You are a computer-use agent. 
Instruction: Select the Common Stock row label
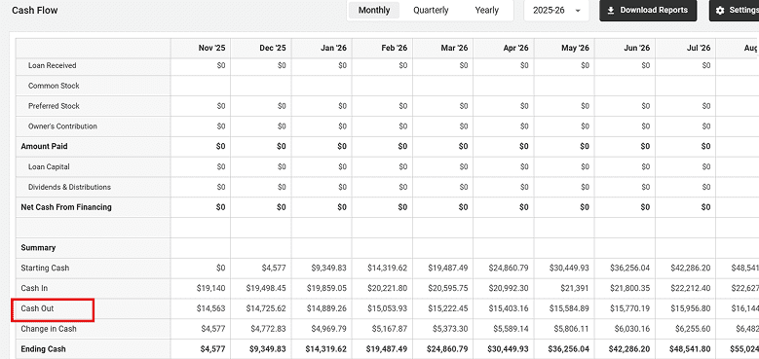(x=54, y=86)
